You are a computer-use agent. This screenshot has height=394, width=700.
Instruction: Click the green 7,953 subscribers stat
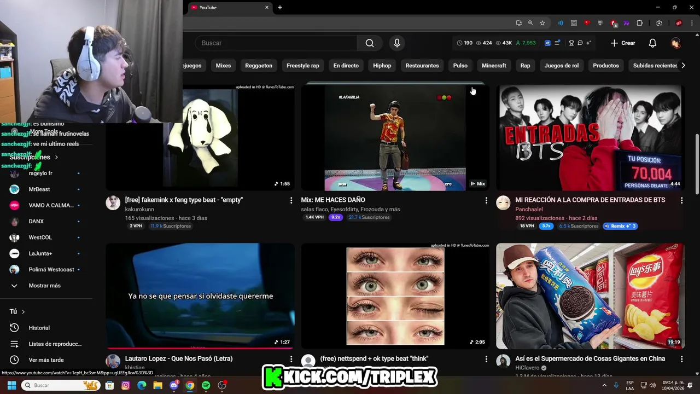(526, 43)
